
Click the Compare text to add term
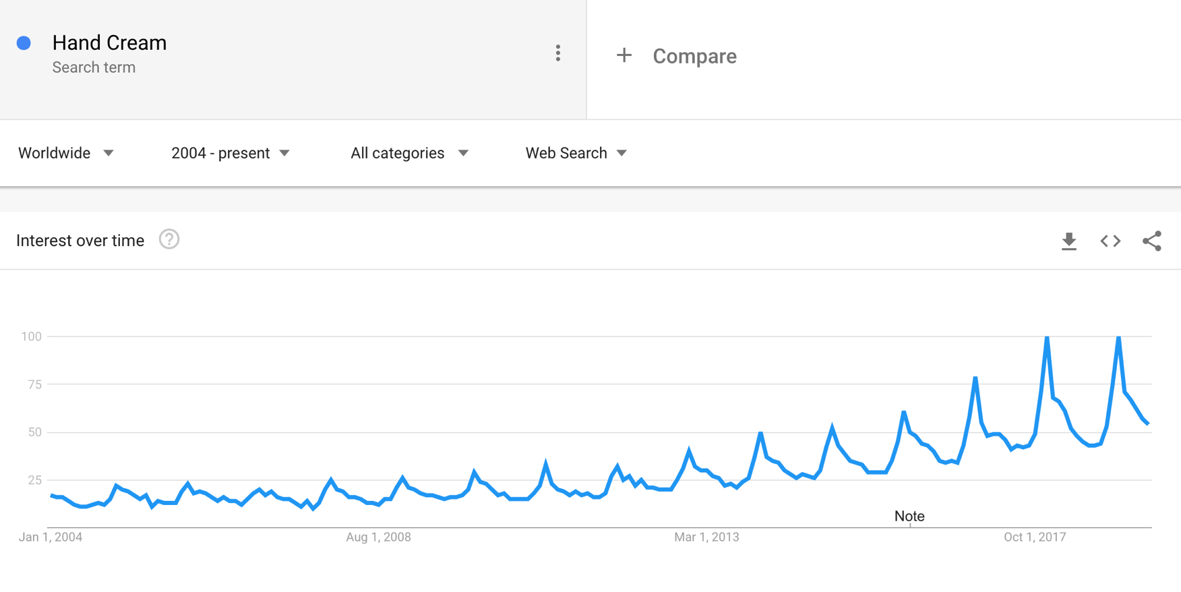click(x=694, y=56)
